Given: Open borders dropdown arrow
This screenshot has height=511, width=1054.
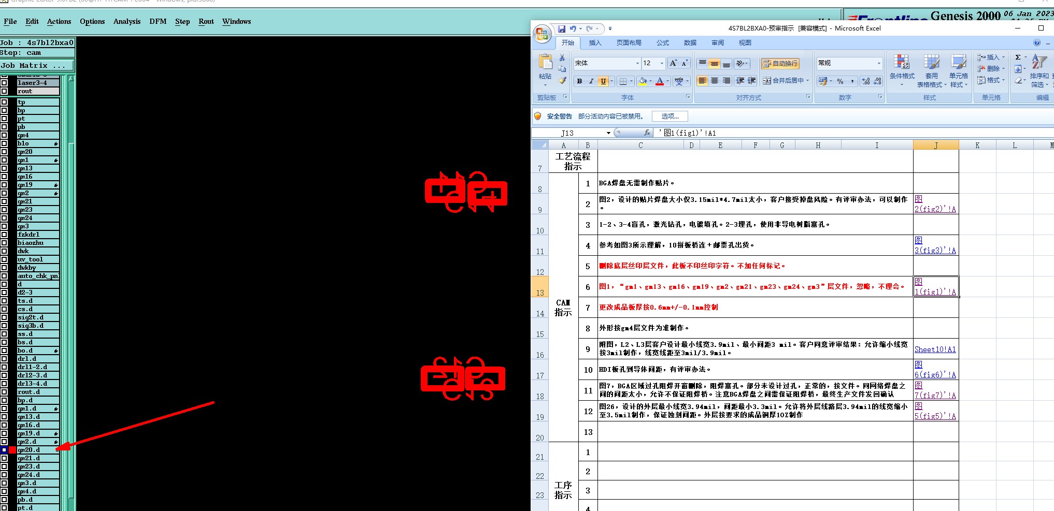Looking at the screenshot, I should (x=632, y=81).
